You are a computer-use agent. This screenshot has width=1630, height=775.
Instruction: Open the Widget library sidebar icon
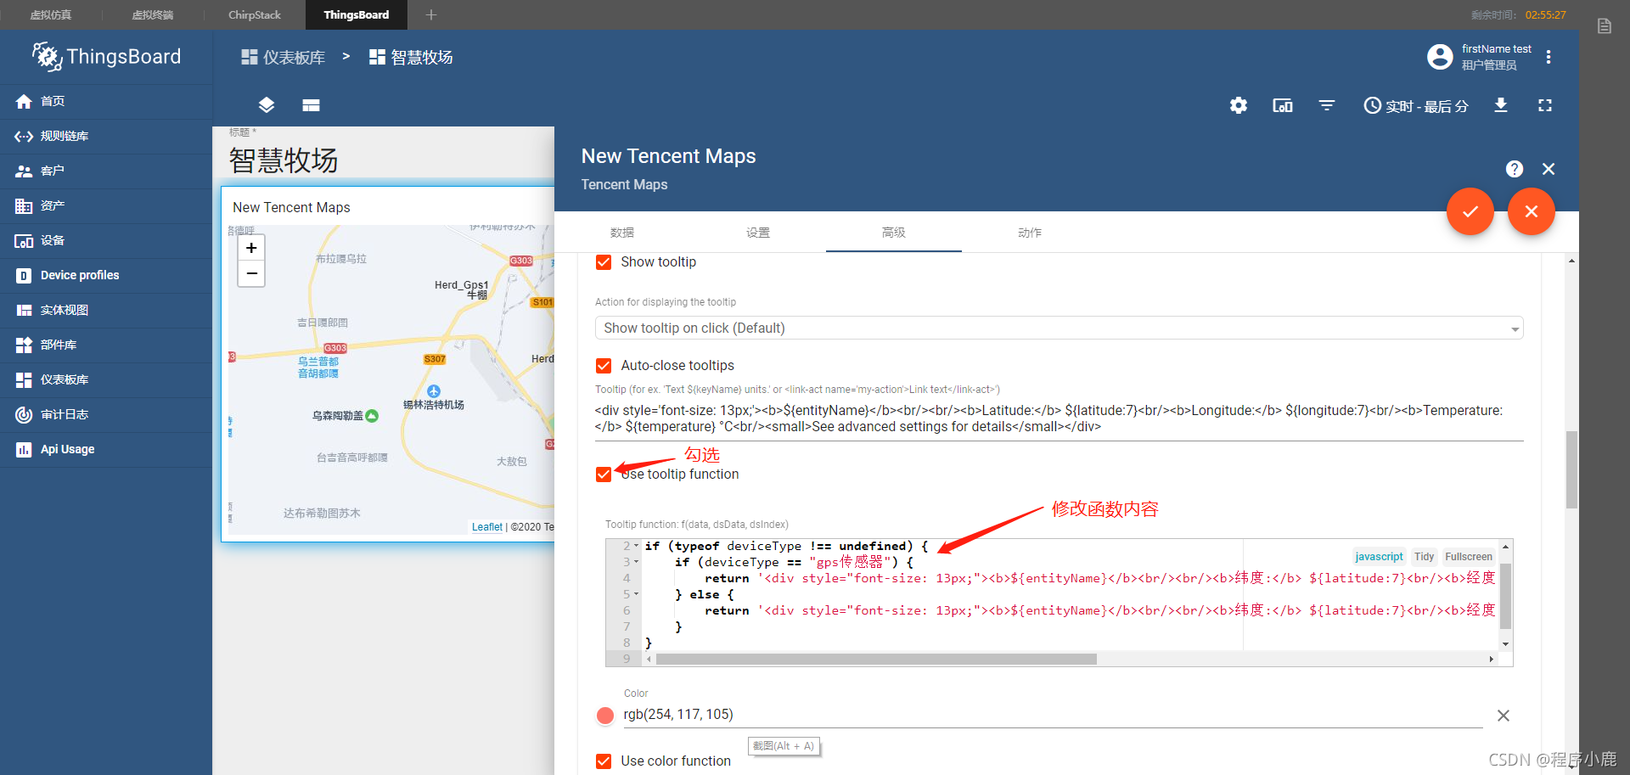coord(24,345)
